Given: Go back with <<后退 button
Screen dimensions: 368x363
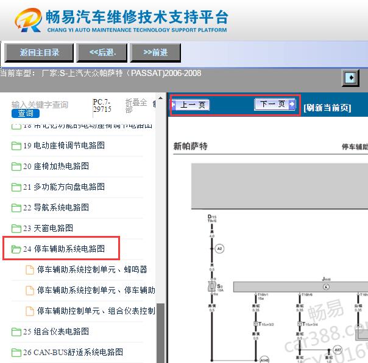Looking at the screenshot, I should (102, 52).
